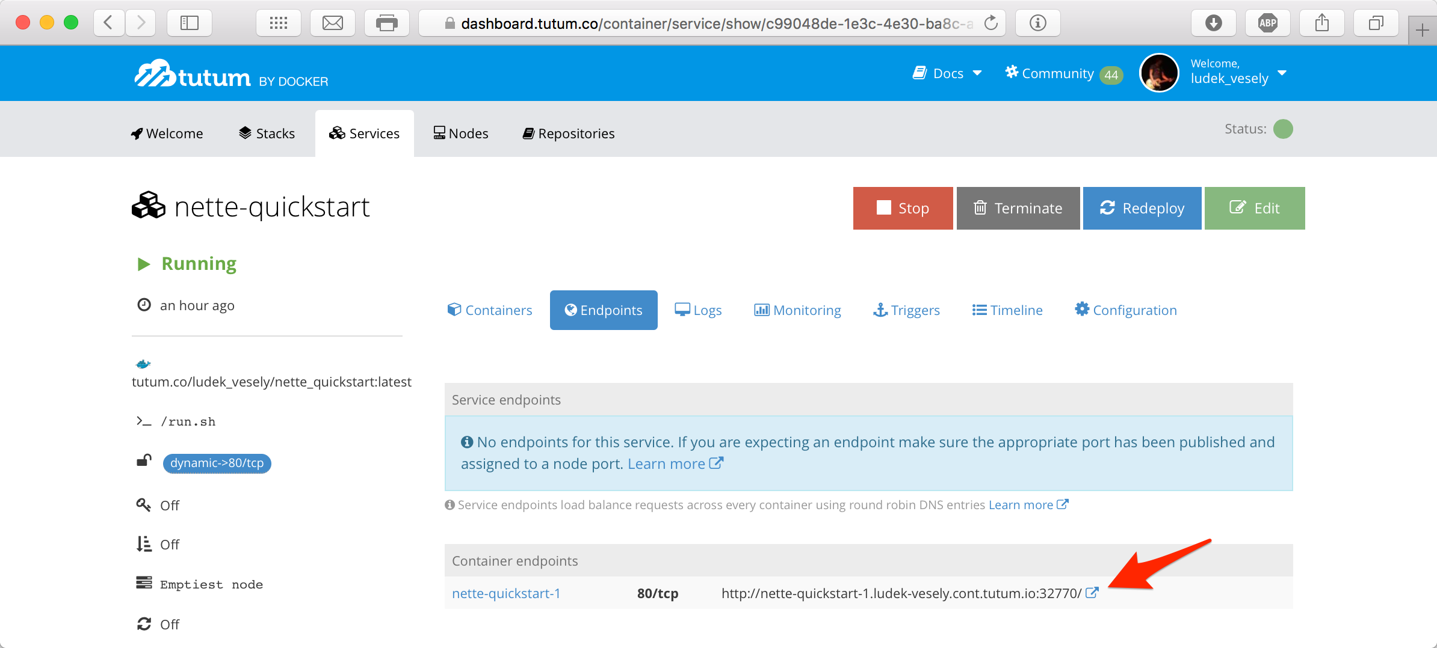This screenshot has height=648, width=1437.
Task: Click the green Status indicator dot
Action: [1283, 129]
